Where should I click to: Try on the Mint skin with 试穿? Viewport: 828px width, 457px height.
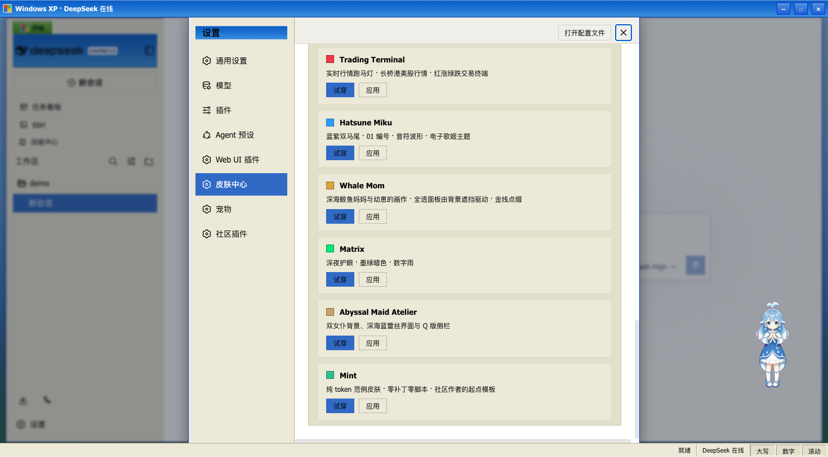(340, 406)
